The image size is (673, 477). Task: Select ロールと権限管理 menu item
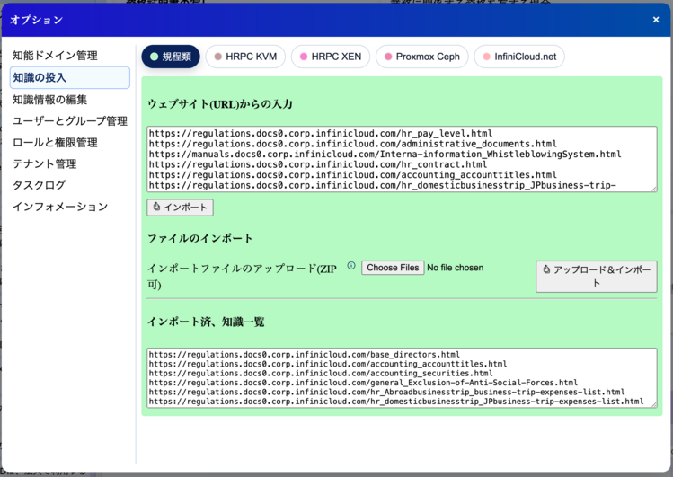55,143
